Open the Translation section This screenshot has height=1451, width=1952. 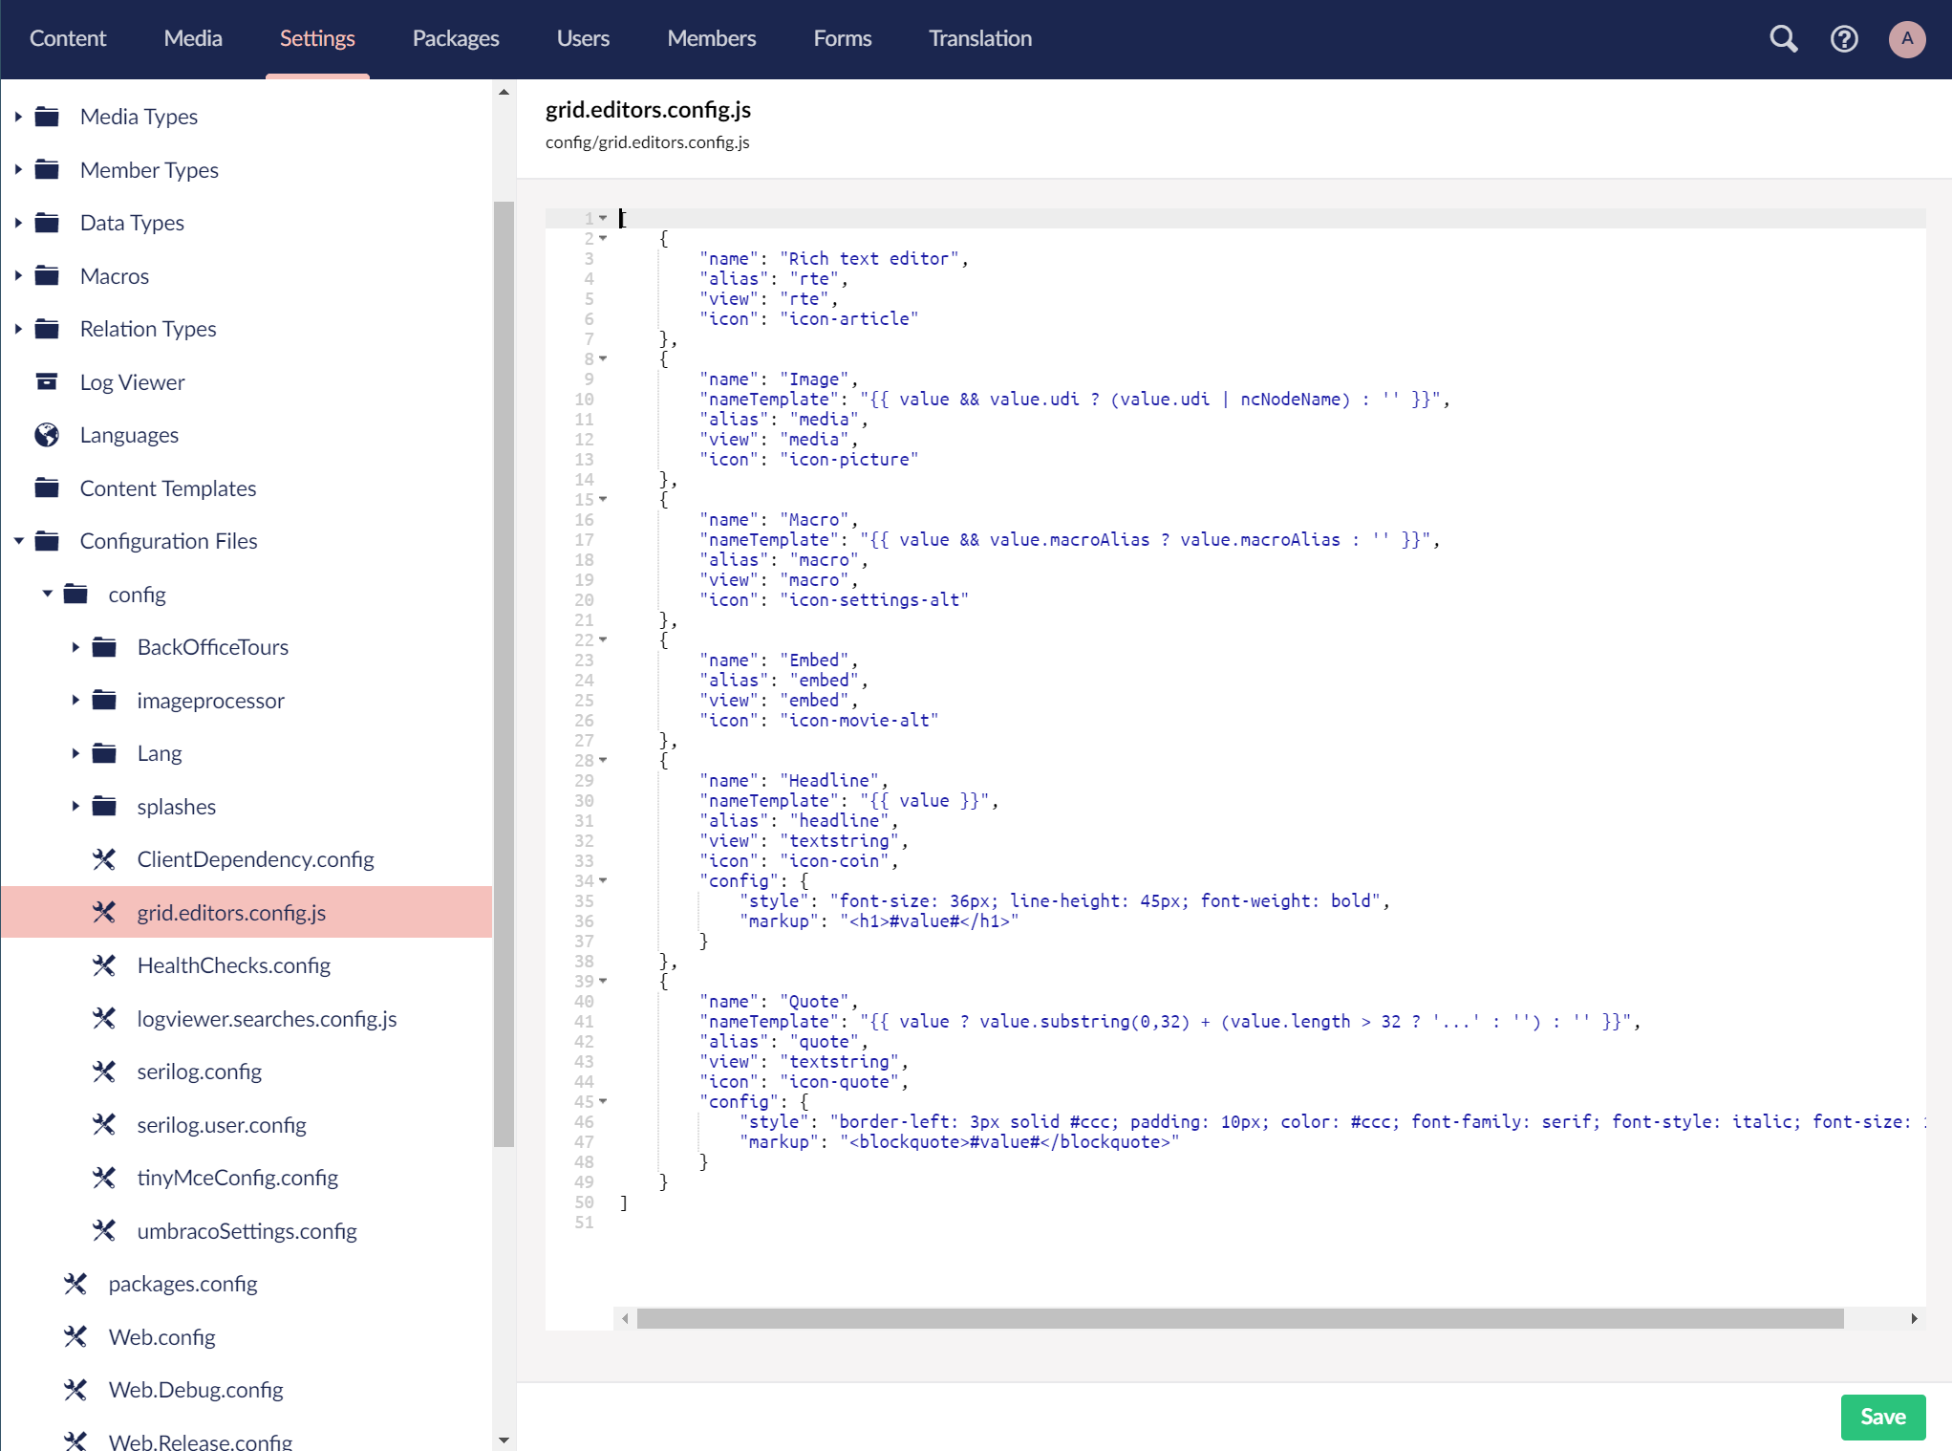pos(980,39)
